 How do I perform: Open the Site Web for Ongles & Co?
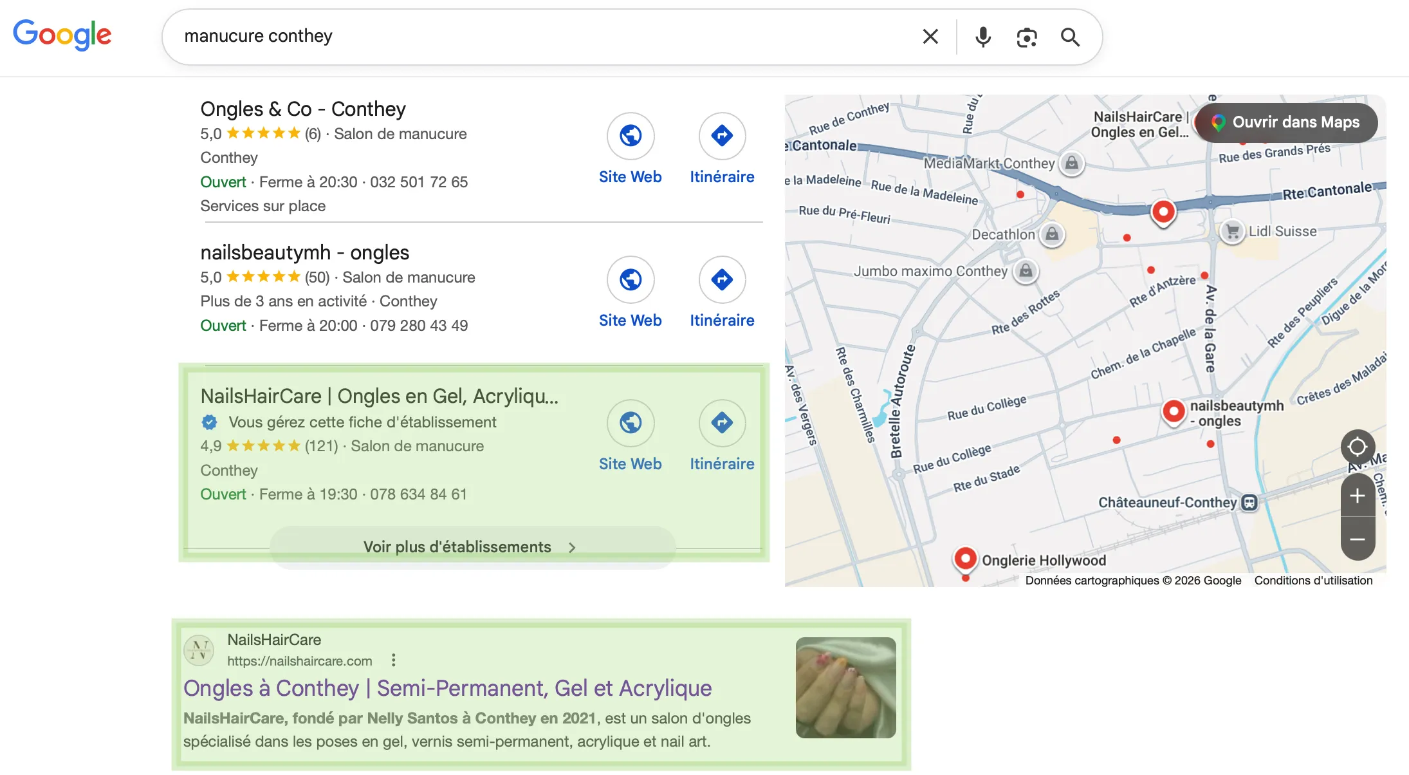(631, 136)
